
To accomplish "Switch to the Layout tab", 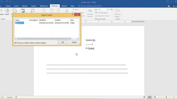I will click(33, 6).
